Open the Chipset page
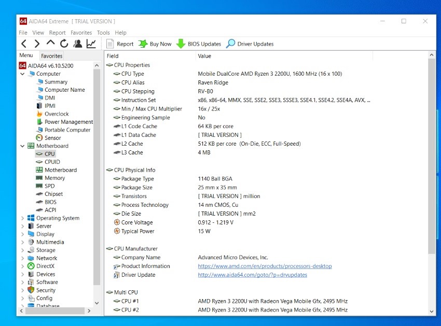This screenshot has height=326, width=441. (x=49, y=194)
